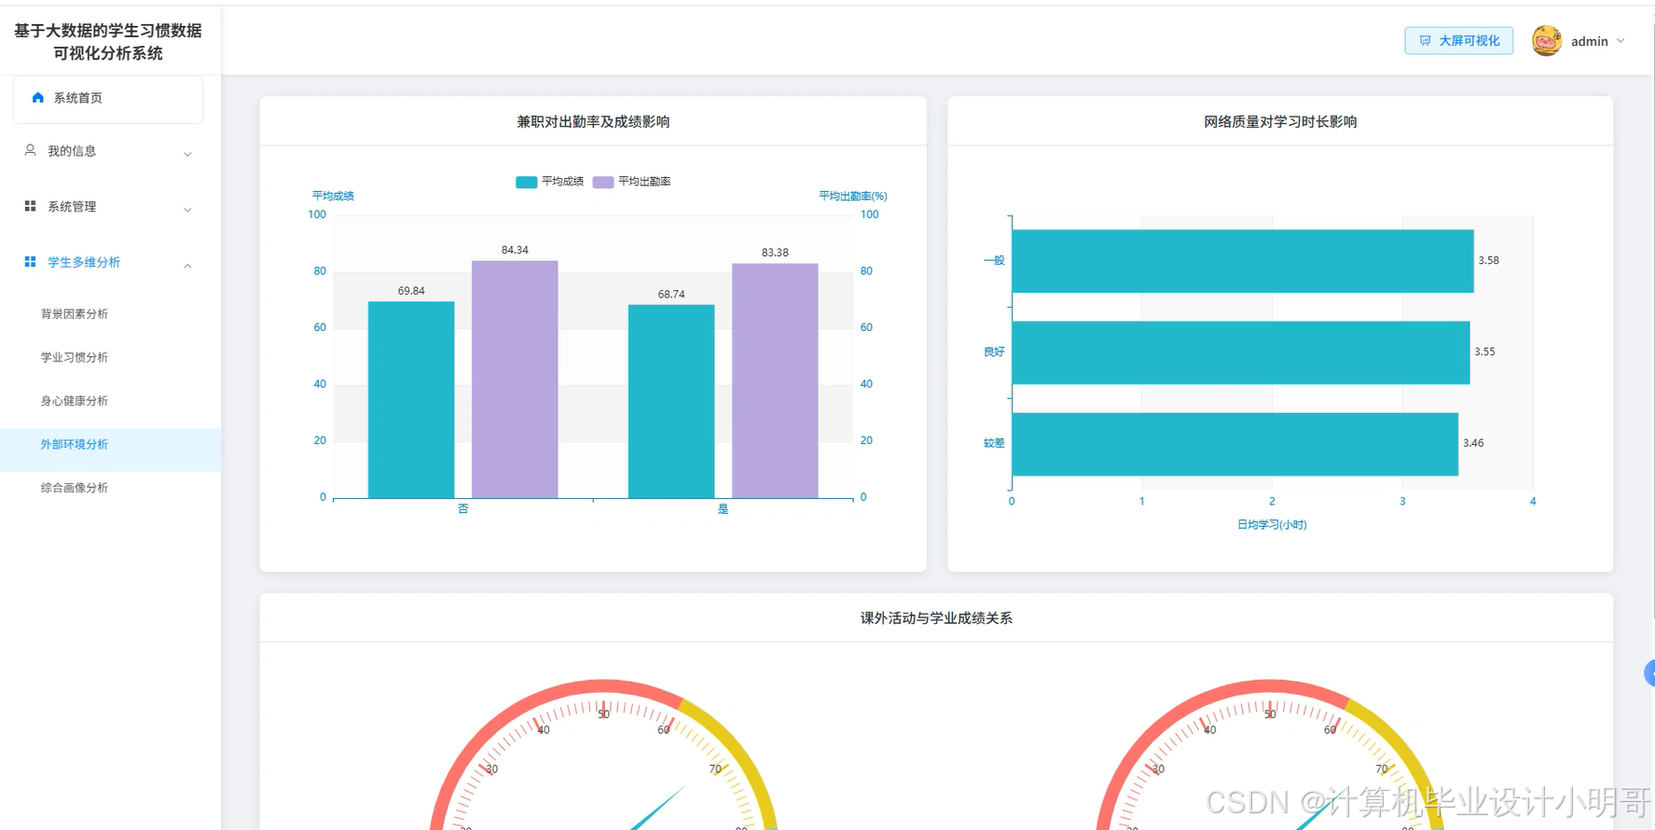This screenshot has width=1655, height=830.
Task: Click the 网络质量对学习时长影响 chart title
Action: (1280, 121)
